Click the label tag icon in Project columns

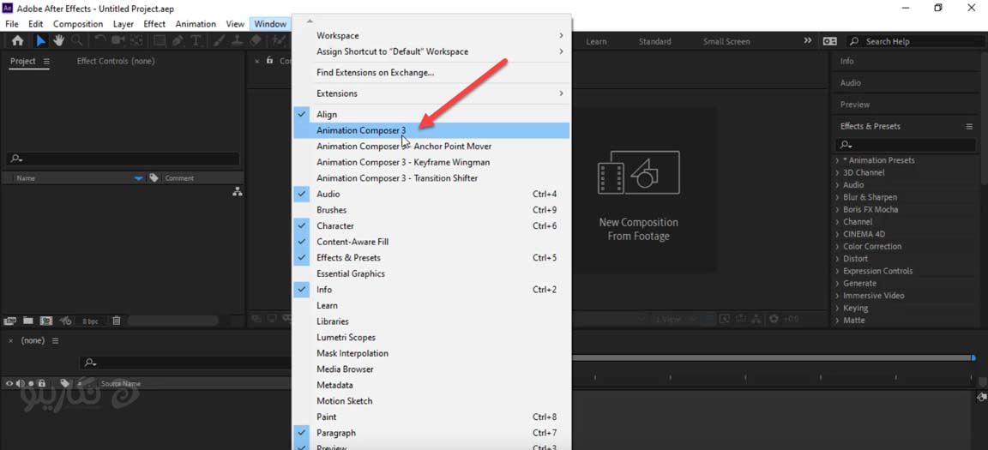(154, 178)
